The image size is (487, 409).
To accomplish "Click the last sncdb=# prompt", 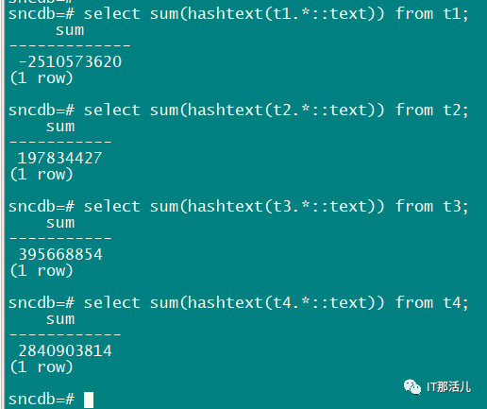I will 42,400.
